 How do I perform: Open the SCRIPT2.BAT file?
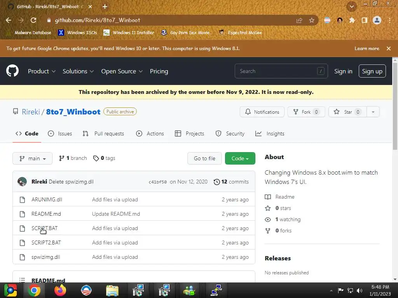46,243
